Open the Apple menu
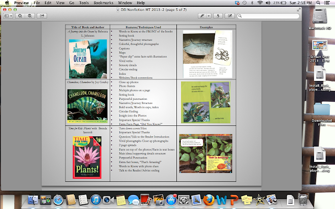Image resolution: width=335 pixels, height=209 pixels. [7, 3]
